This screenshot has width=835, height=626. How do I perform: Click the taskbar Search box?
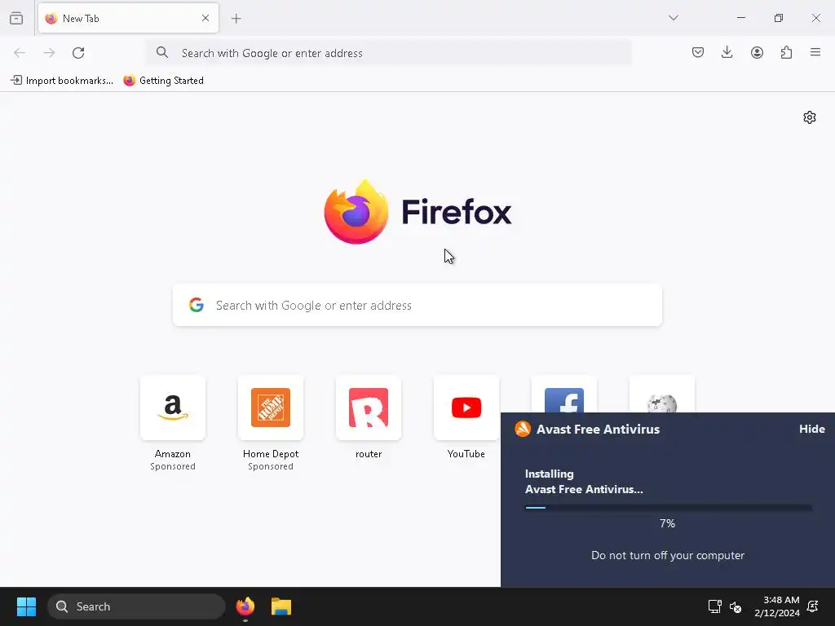[x=136, y=606]
